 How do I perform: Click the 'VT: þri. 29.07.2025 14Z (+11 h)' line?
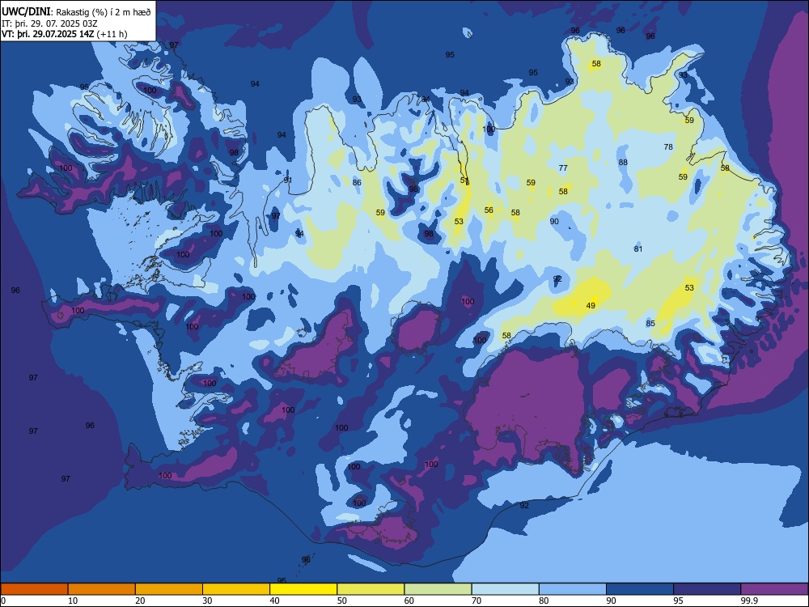coord(65,34)
